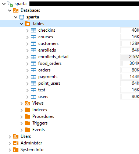Expand the Users node
This screenshot has height=154, width=139.
pos(10,137)
